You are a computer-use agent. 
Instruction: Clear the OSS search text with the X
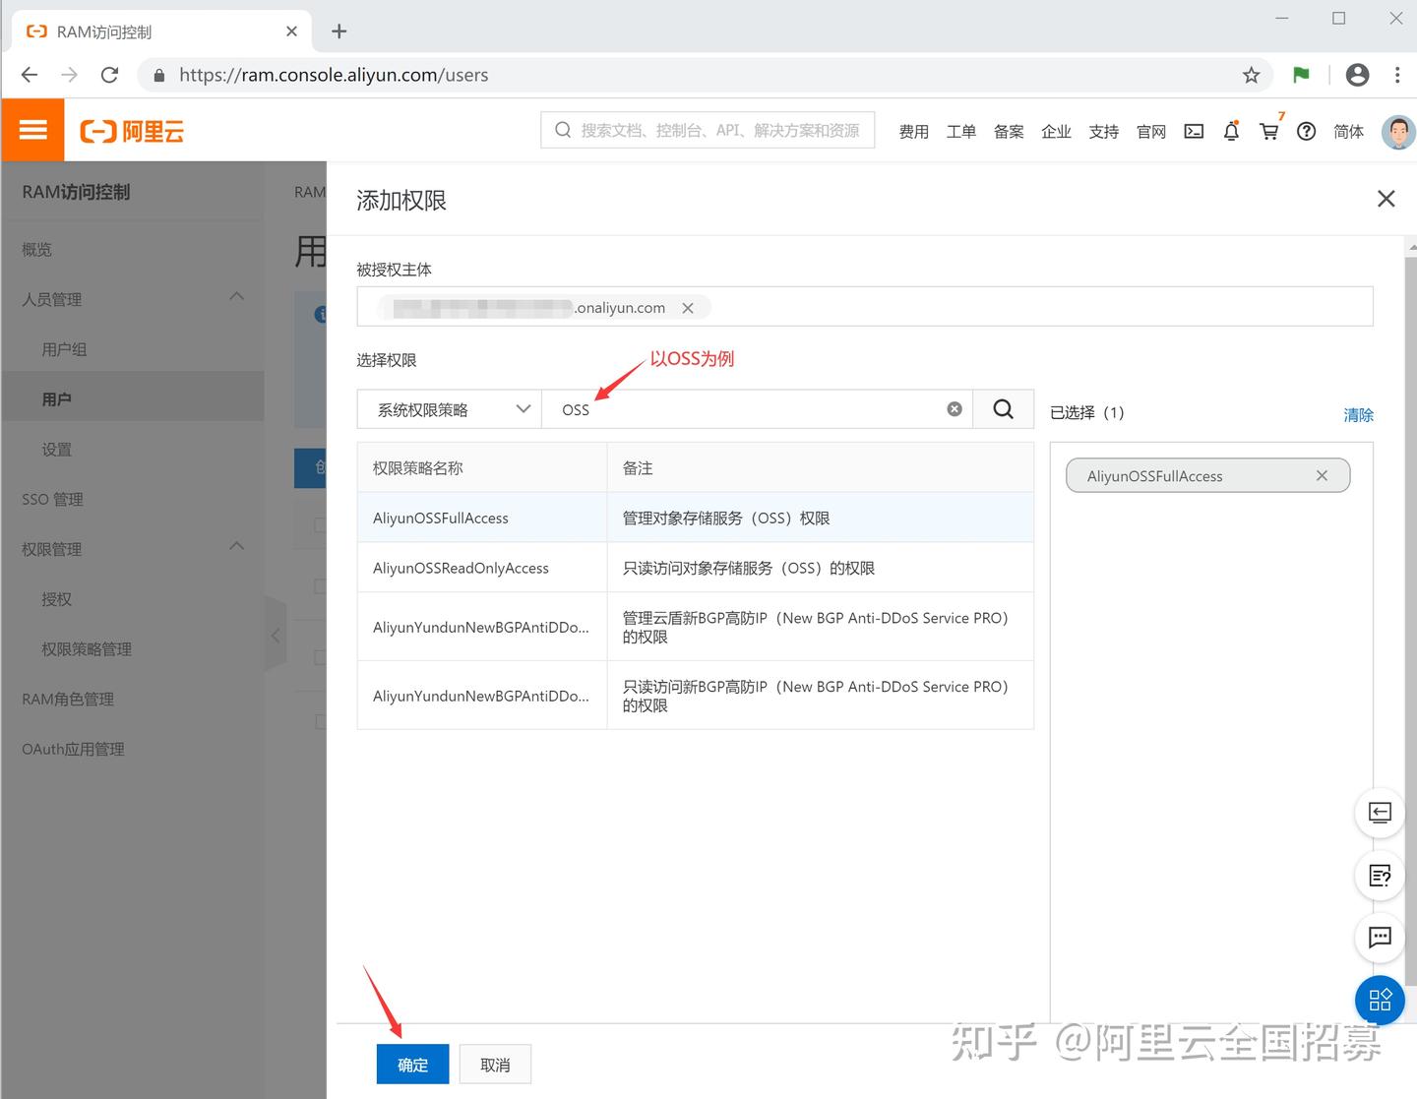[954, 408]
